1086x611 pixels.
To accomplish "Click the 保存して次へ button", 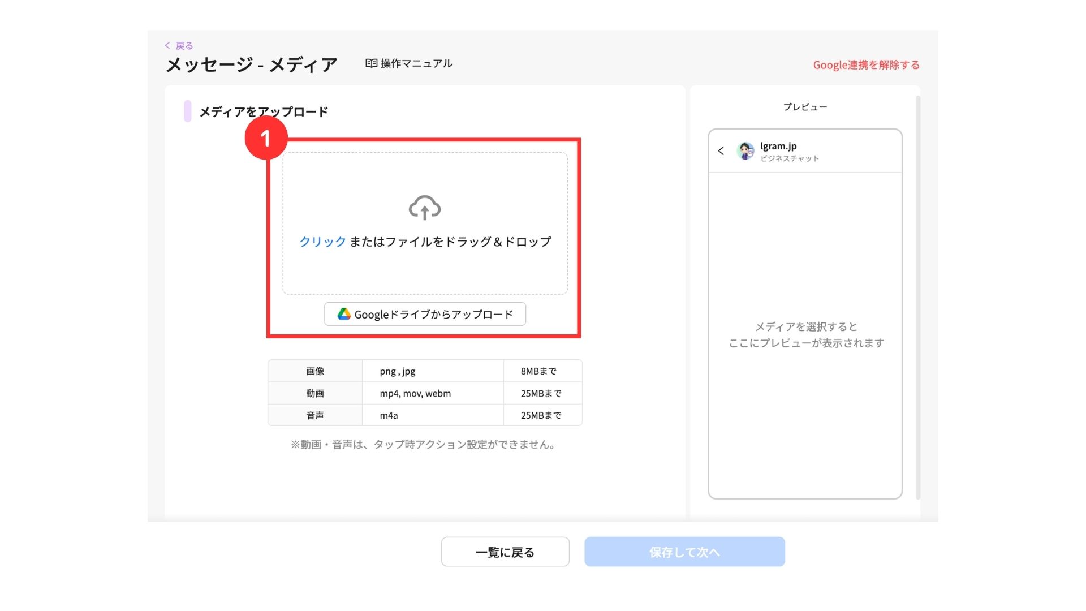I will 684,552.
